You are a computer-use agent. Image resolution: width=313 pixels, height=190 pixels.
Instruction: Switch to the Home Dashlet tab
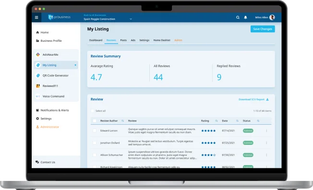coord(162,40)
